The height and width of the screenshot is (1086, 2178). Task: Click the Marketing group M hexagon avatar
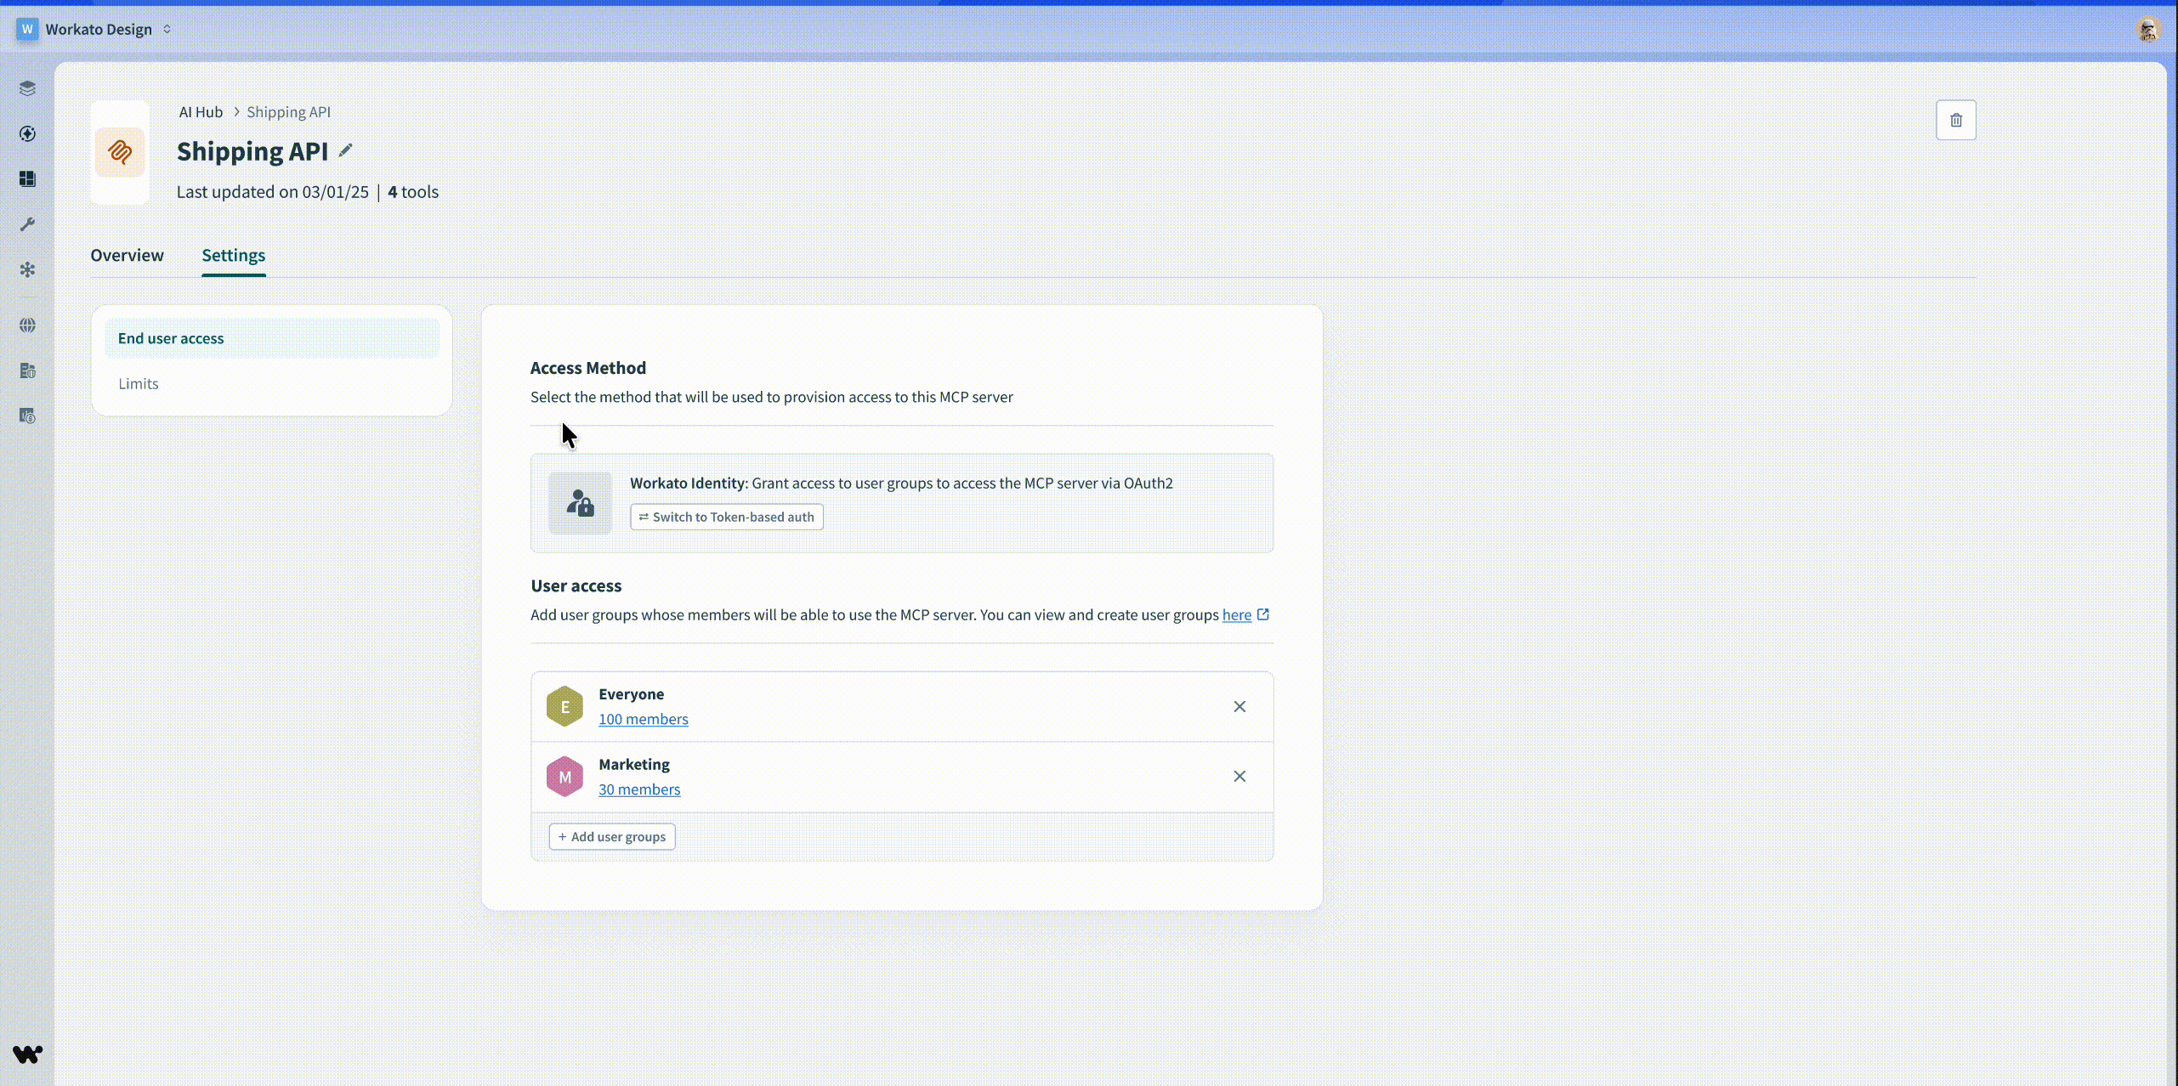(x=564, y=777)
